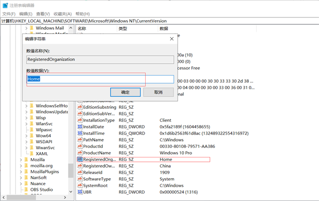
Task: Expand the Wow64 registry key
Action: [x=26, y=136]
